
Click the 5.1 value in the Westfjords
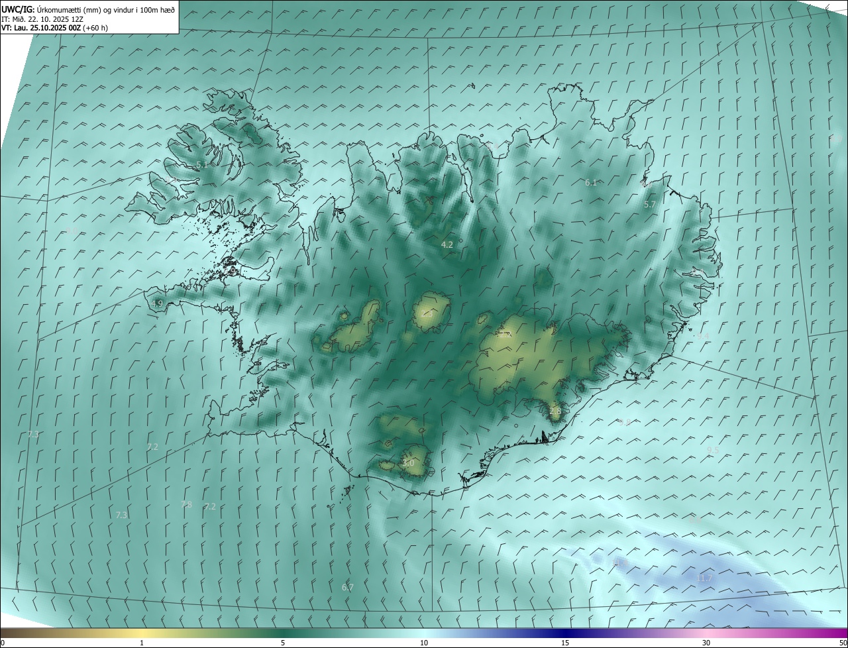202,164
